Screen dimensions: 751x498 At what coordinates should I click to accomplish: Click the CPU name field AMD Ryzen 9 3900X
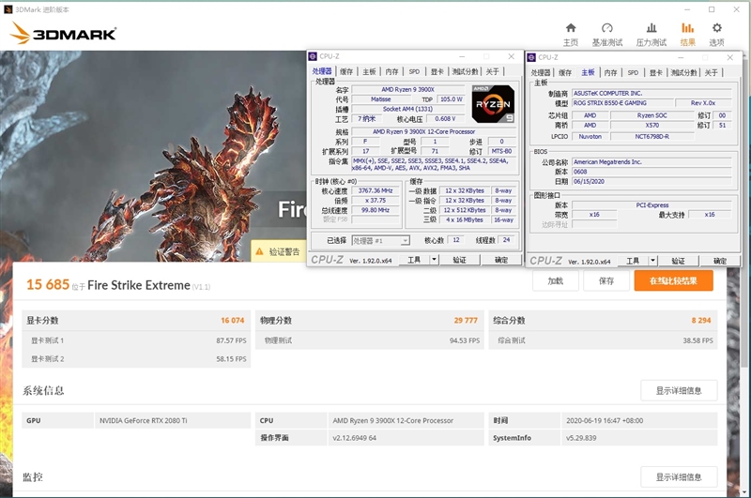tap(407, 89)
